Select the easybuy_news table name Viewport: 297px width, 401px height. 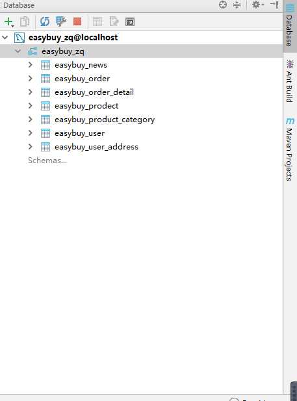tap(81, 65)
